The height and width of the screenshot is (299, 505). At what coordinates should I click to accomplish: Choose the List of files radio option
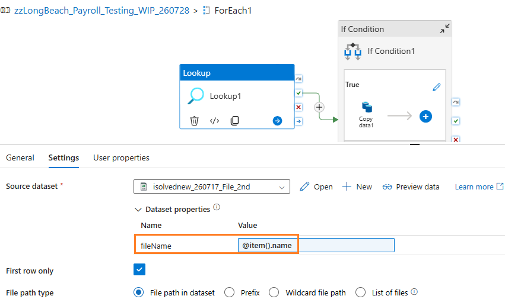360,292
